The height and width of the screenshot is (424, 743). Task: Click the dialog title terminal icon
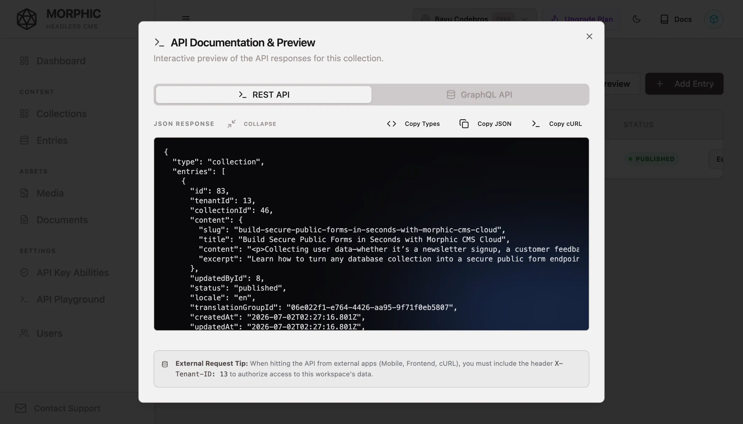[x=159, y=42]
